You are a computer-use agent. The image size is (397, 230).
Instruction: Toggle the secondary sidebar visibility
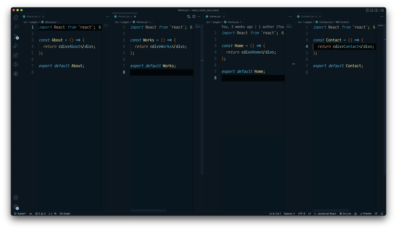pos(376,10)
